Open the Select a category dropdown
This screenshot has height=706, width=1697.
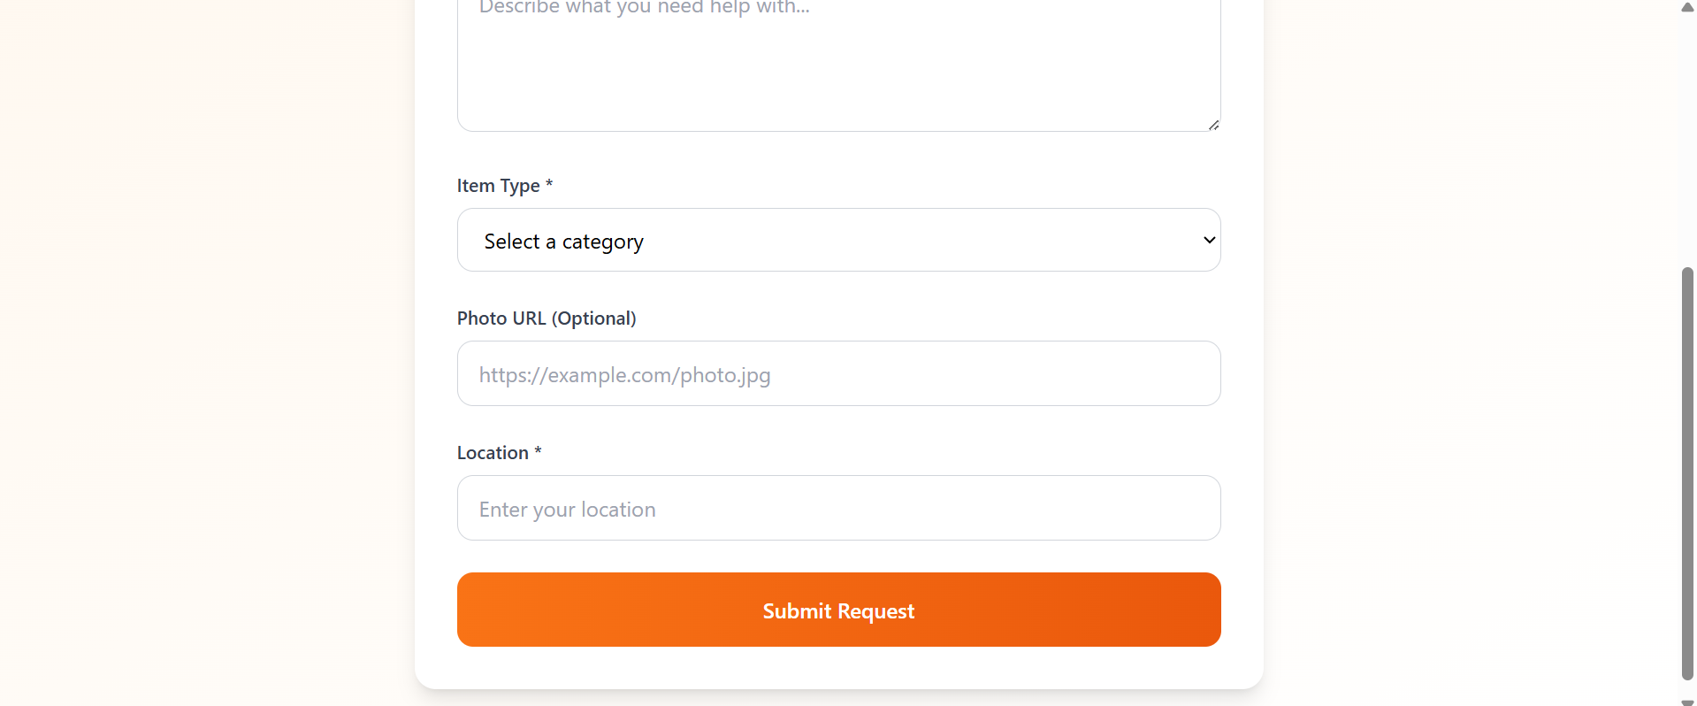pyautogui.click(x=838, y=240)
